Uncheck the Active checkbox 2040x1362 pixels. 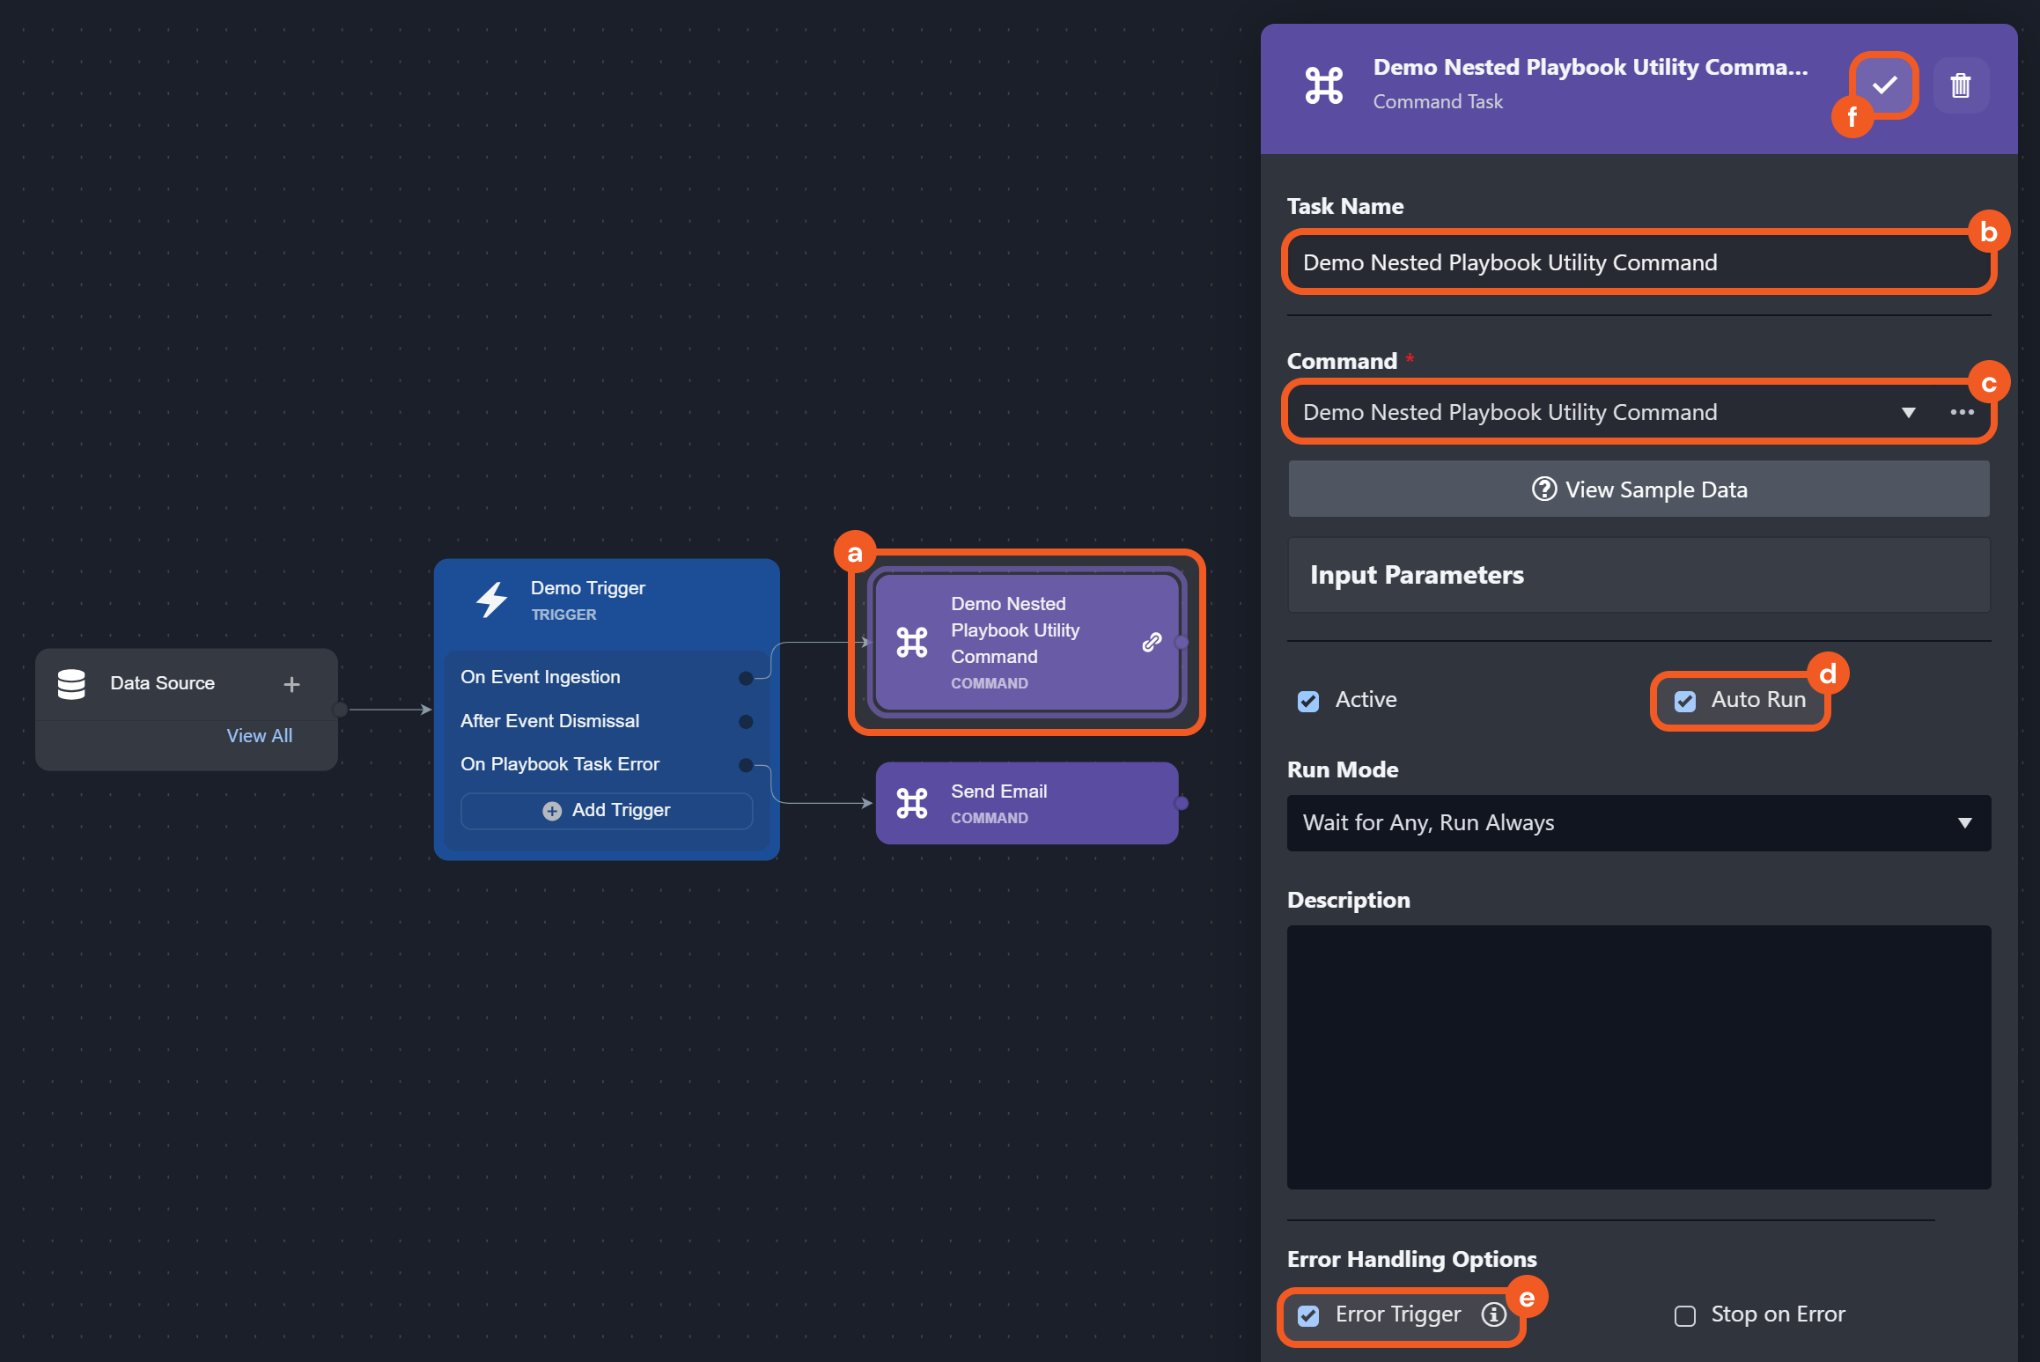pyautogui.click(x=1308, y=701)
